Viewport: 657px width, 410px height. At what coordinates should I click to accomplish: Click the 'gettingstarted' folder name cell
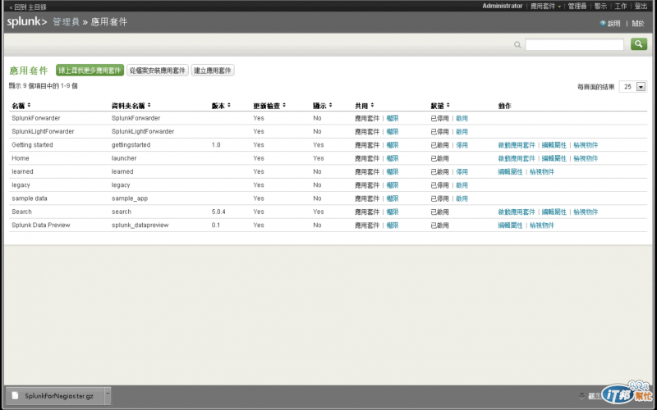point(131,145)
